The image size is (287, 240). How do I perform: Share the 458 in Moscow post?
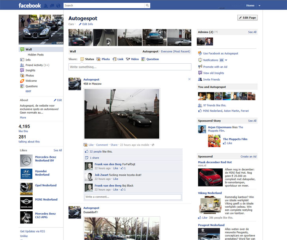pyautogui.click(x=114, y=145)
